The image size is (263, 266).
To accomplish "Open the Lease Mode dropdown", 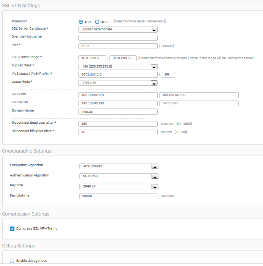I will [x=118, y=83].
